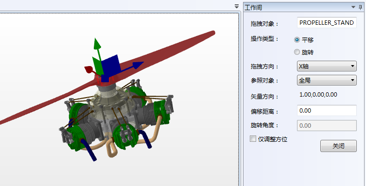The width and height of the screenshot is (366, 186).
Task: Open the 工作间 panel options arrow
Action: coord(353,7)
